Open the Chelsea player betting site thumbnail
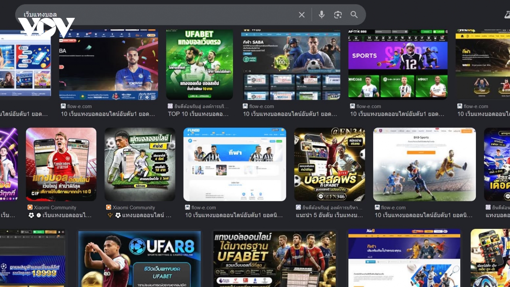 [109, 65]
